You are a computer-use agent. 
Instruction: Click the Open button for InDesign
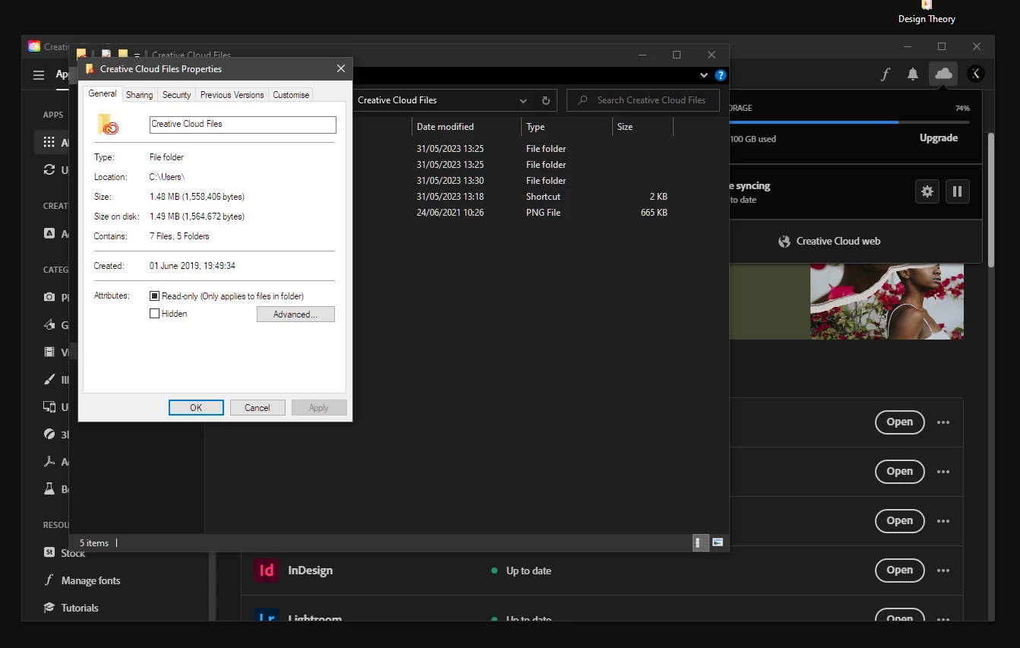click(900, 571)
